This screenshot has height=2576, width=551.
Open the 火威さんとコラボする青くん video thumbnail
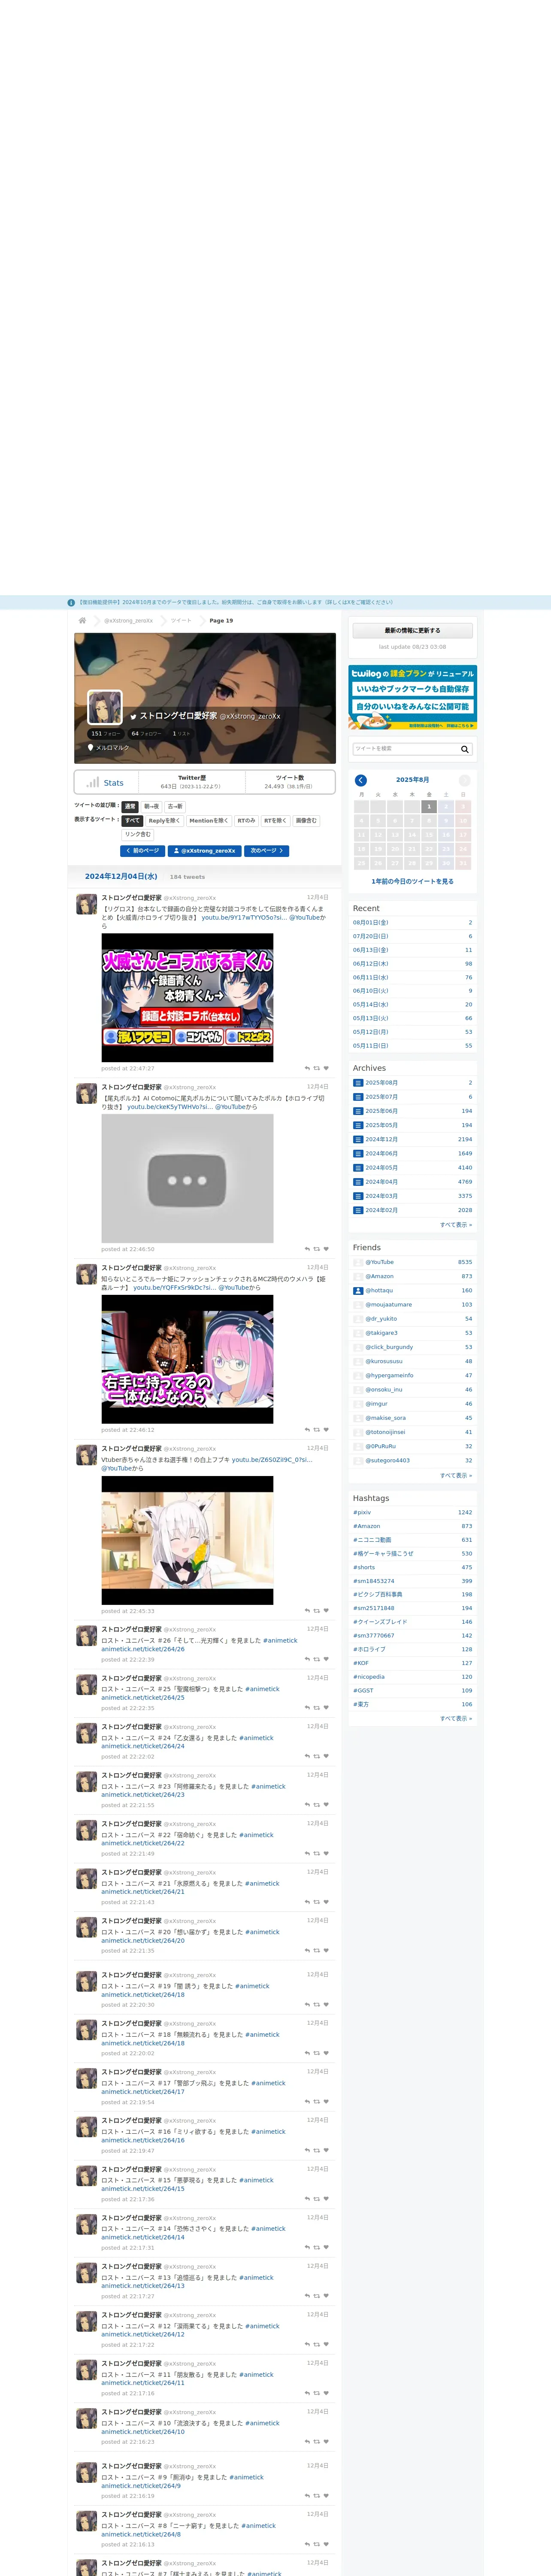point(187,998)
